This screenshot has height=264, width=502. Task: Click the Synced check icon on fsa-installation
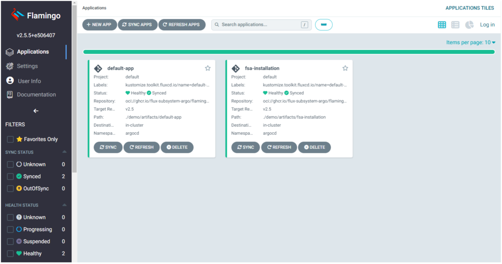coord(287,93)
